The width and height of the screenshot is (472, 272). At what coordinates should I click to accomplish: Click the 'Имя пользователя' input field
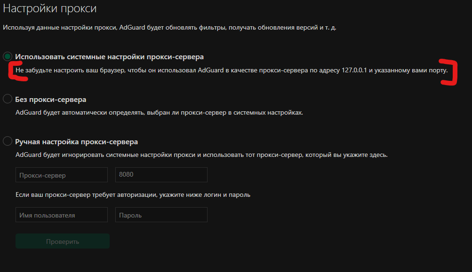61,215
